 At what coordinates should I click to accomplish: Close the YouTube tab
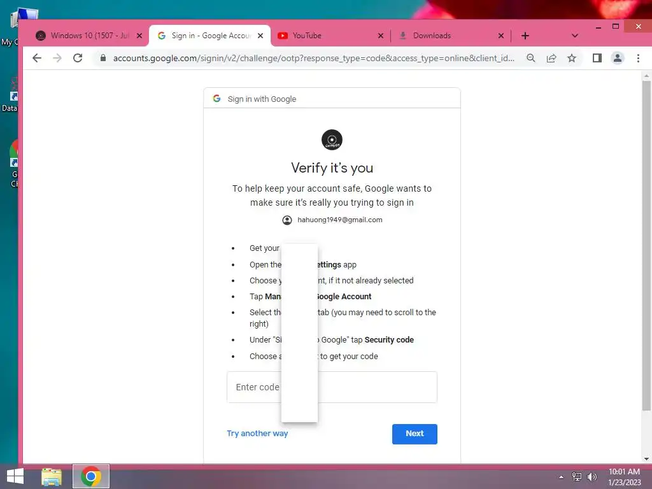pyautogui.click(x=381, y=36)
